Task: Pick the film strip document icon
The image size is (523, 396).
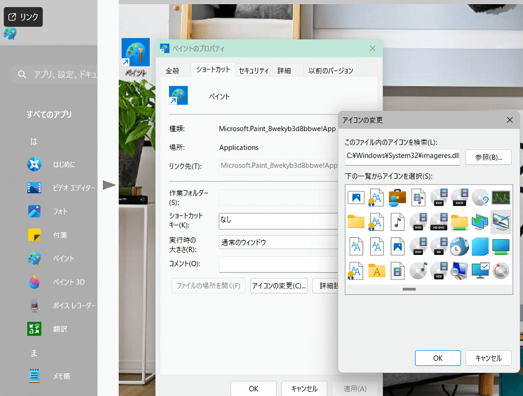Action: [x=397, y=271]
